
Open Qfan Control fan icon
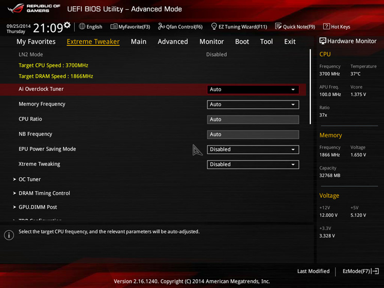(161, 26)
